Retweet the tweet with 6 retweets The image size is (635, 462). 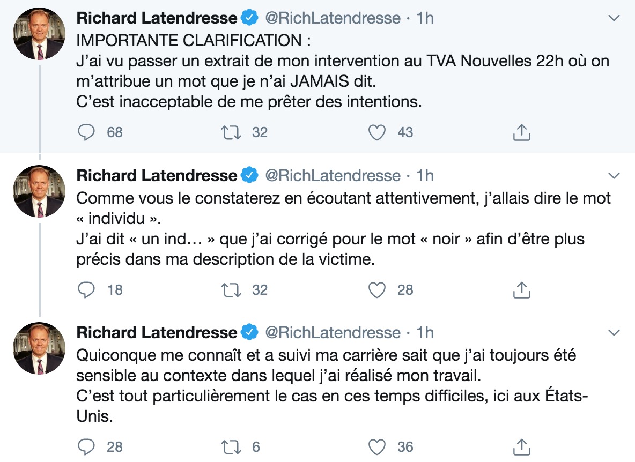(231, 446)
